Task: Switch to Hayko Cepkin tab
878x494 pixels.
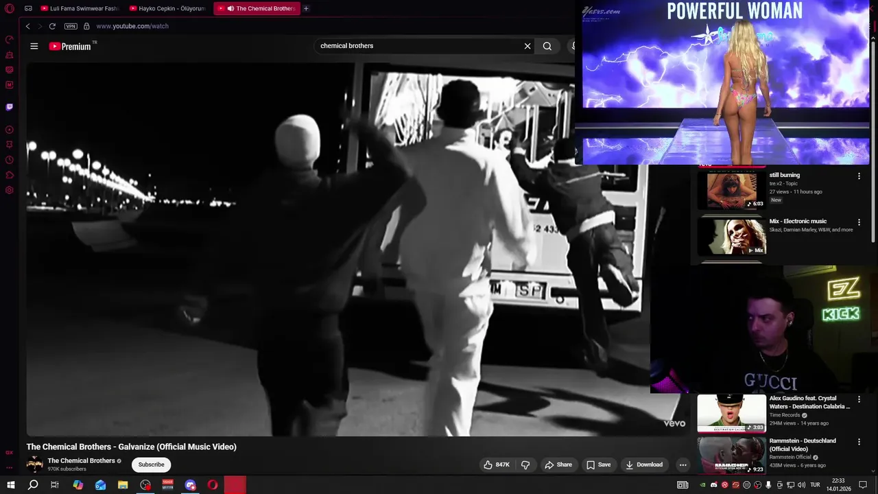Action: [168, 8]
